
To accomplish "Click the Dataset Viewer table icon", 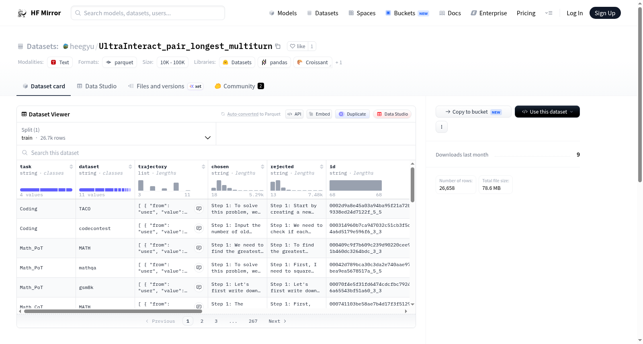I will point(24,114).
